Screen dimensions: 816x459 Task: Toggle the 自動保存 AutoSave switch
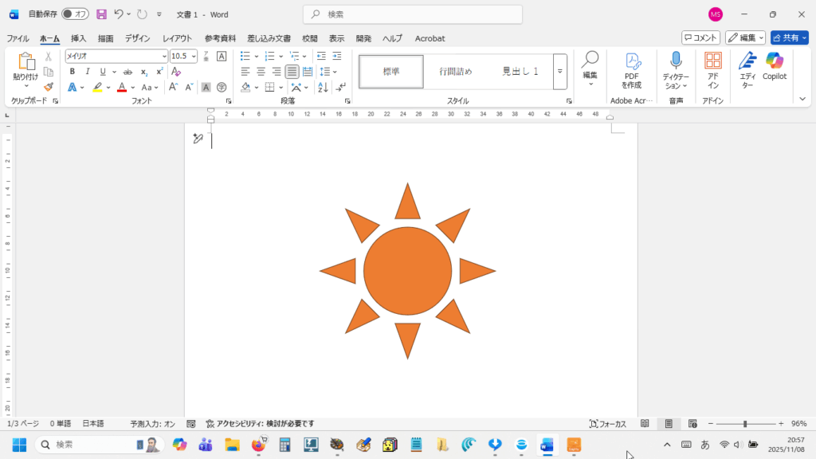tap(75, 14)
